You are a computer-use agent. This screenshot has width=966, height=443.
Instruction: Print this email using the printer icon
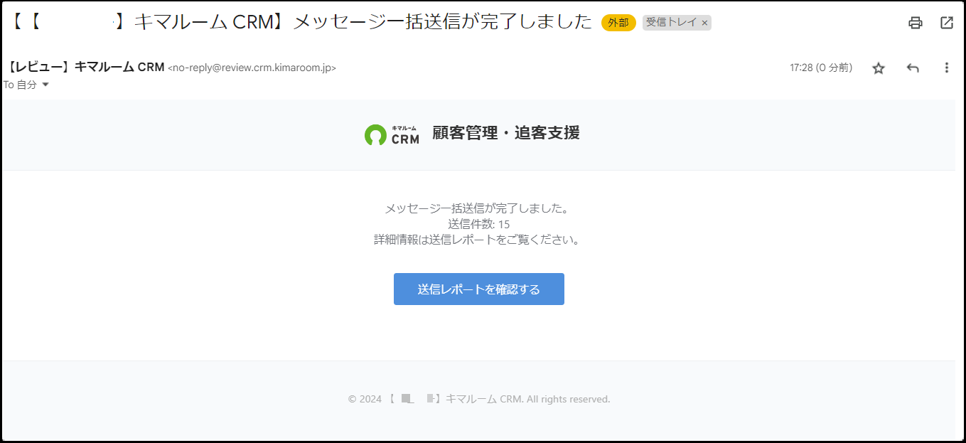915,23
